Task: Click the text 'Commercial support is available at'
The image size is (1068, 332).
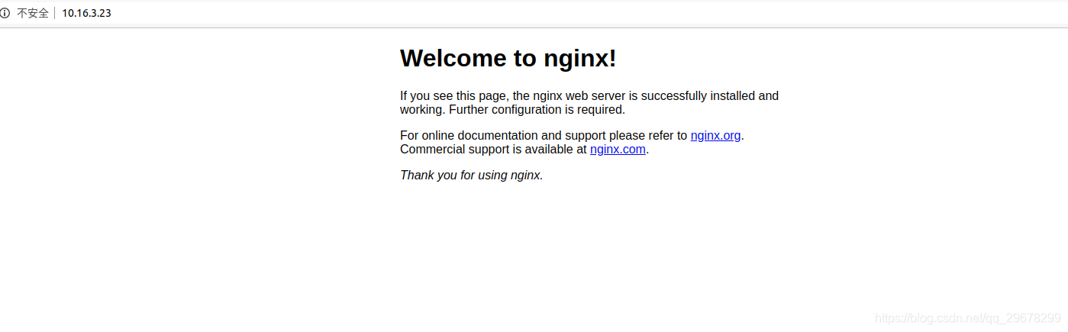Action: (493, 150)
